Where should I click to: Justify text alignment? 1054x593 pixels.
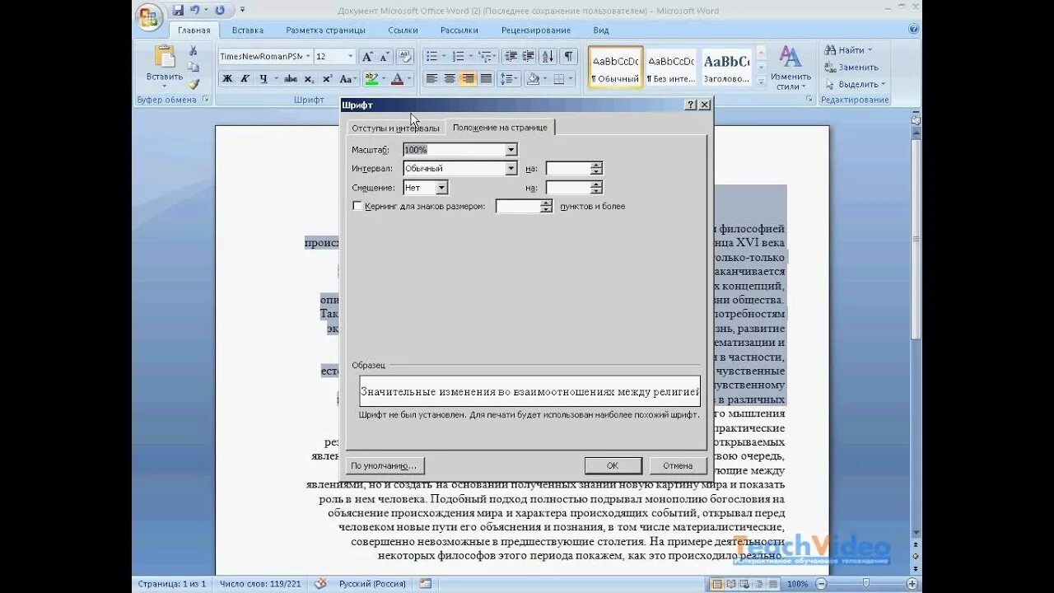(x=486, y=79)
